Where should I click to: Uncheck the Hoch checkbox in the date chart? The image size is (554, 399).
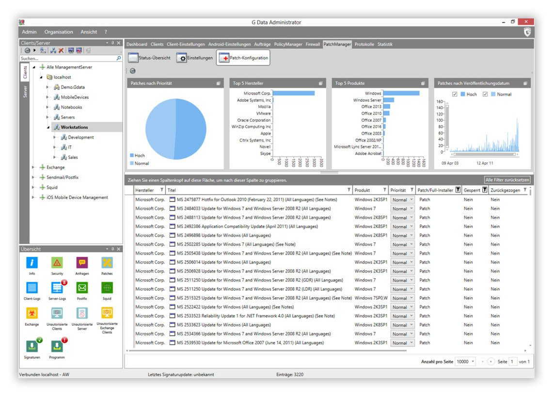point(454,94)
